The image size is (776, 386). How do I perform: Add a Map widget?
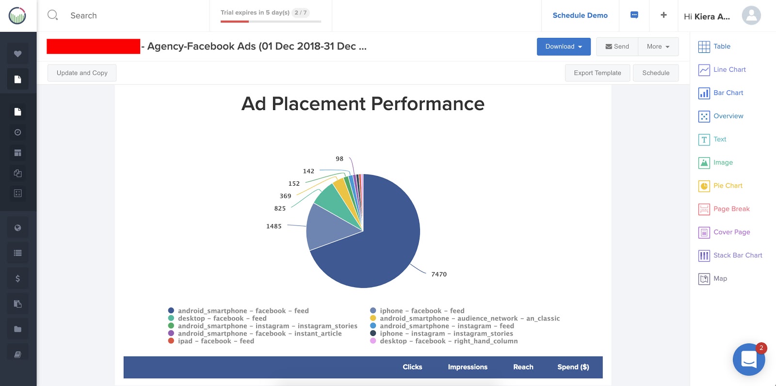712,279
